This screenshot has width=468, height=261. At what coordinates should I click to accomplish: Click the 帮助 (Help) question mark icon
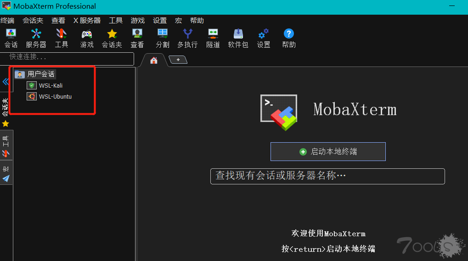(288, 39)
